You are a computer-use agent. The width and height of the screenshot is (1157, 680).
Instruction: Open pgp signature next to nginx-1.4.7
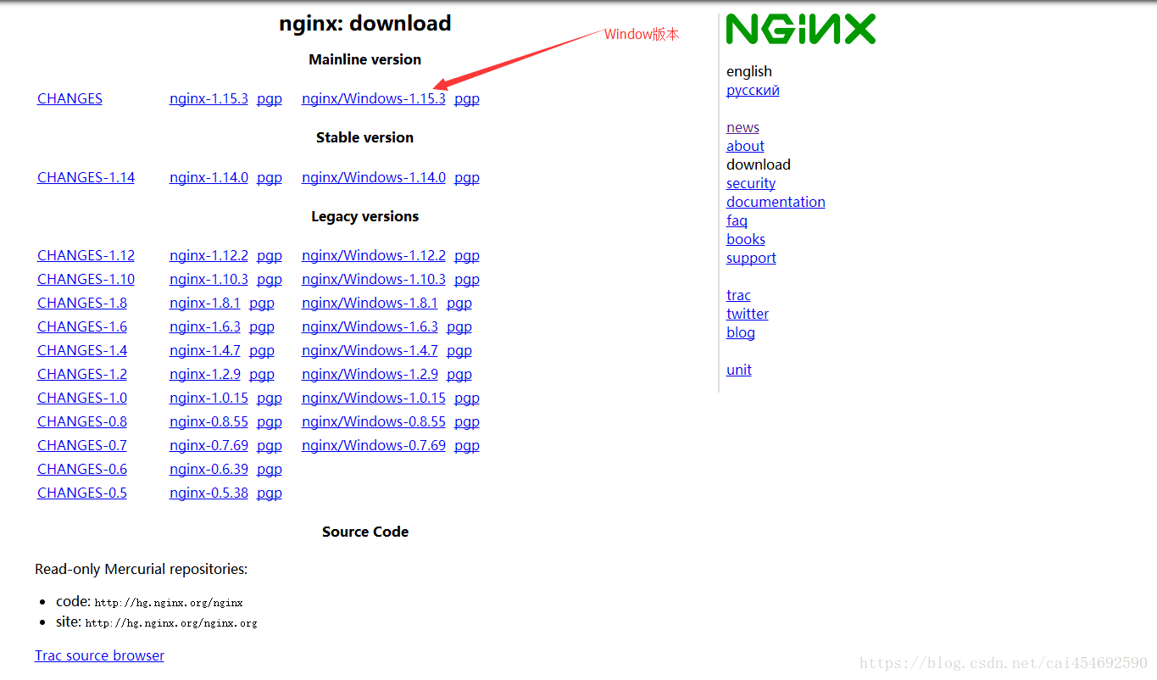point(262,350)
